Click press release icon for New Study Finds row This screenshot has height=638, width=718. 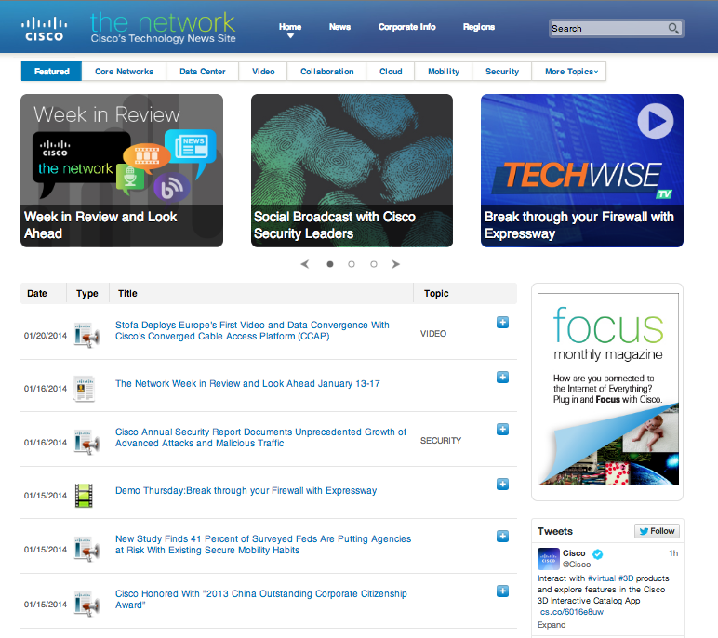[86, 550]
